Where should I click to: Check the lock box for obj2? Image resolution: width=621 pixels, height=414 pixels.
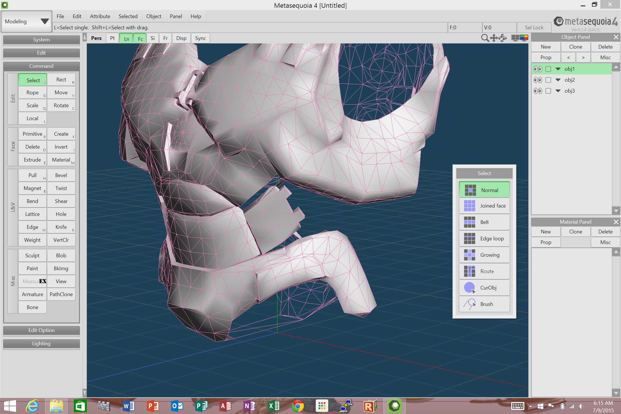point(548,80)
